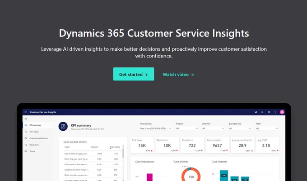Click the Dynamics 365 Customer Service Insights heading
307x181 pixels.
154,33
